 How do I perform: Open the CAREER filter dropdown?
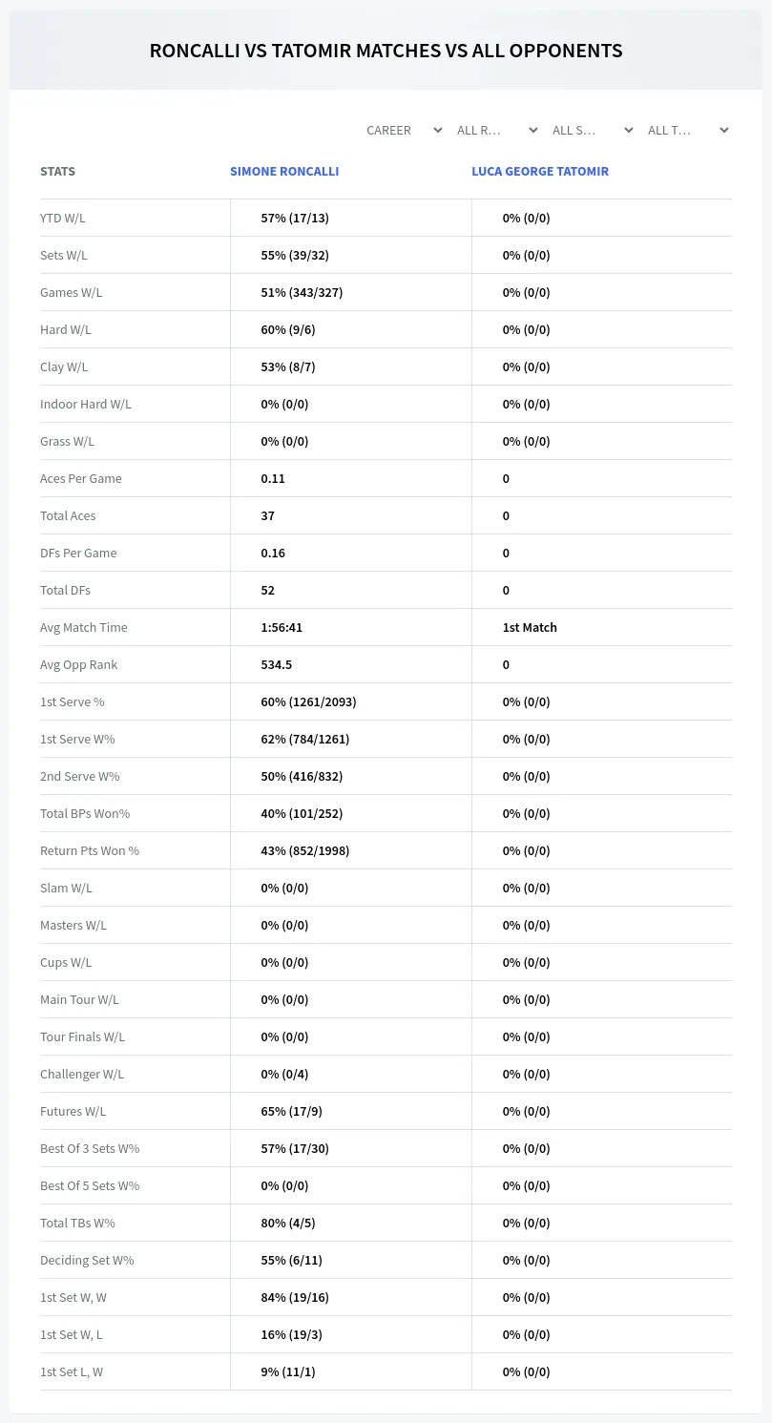click(x=404, y=130)
